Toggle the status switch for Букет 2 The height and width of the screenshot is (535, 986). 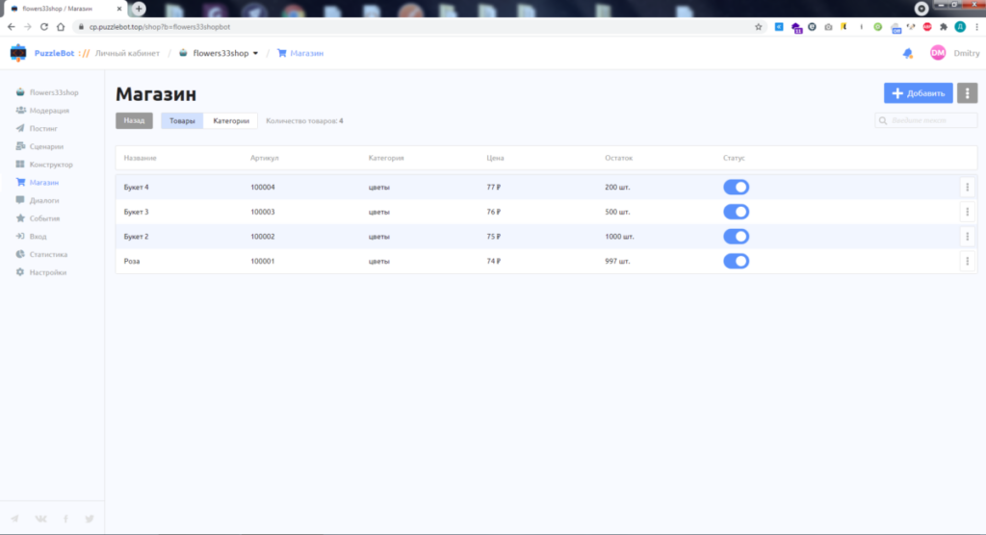pos(736,236)
